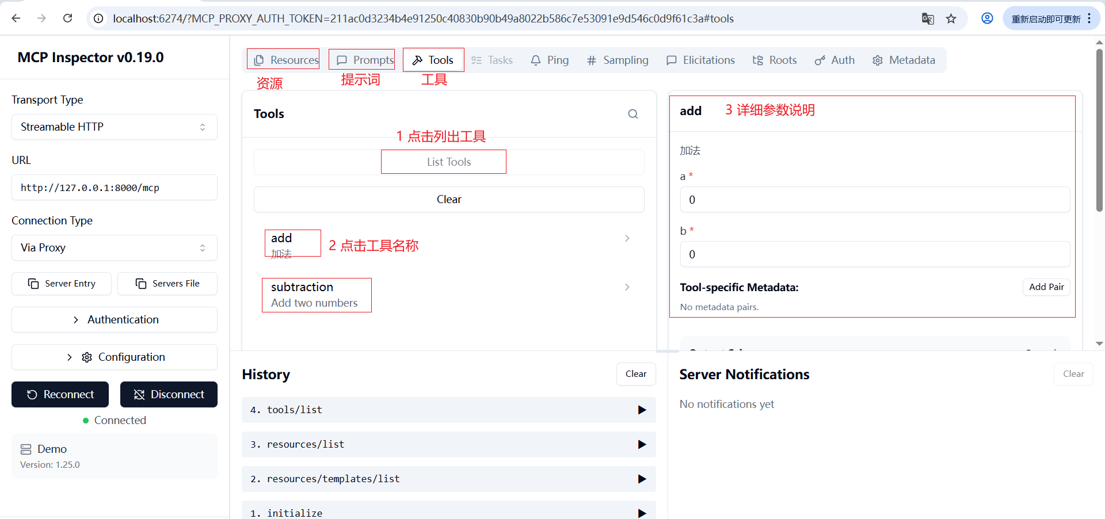Open the Tasks tab
The width and height of the screenshot is (1105, 519).
click(x=492, y=60)
